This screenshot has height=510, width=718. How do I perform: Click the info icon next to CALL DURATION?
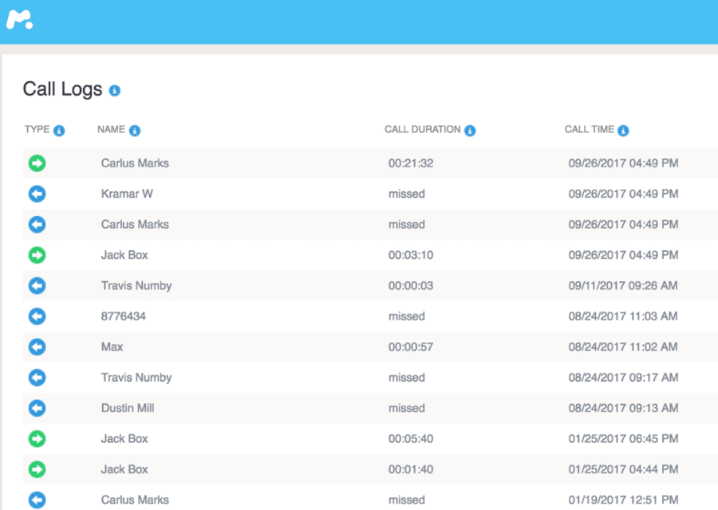pos(470,131)
